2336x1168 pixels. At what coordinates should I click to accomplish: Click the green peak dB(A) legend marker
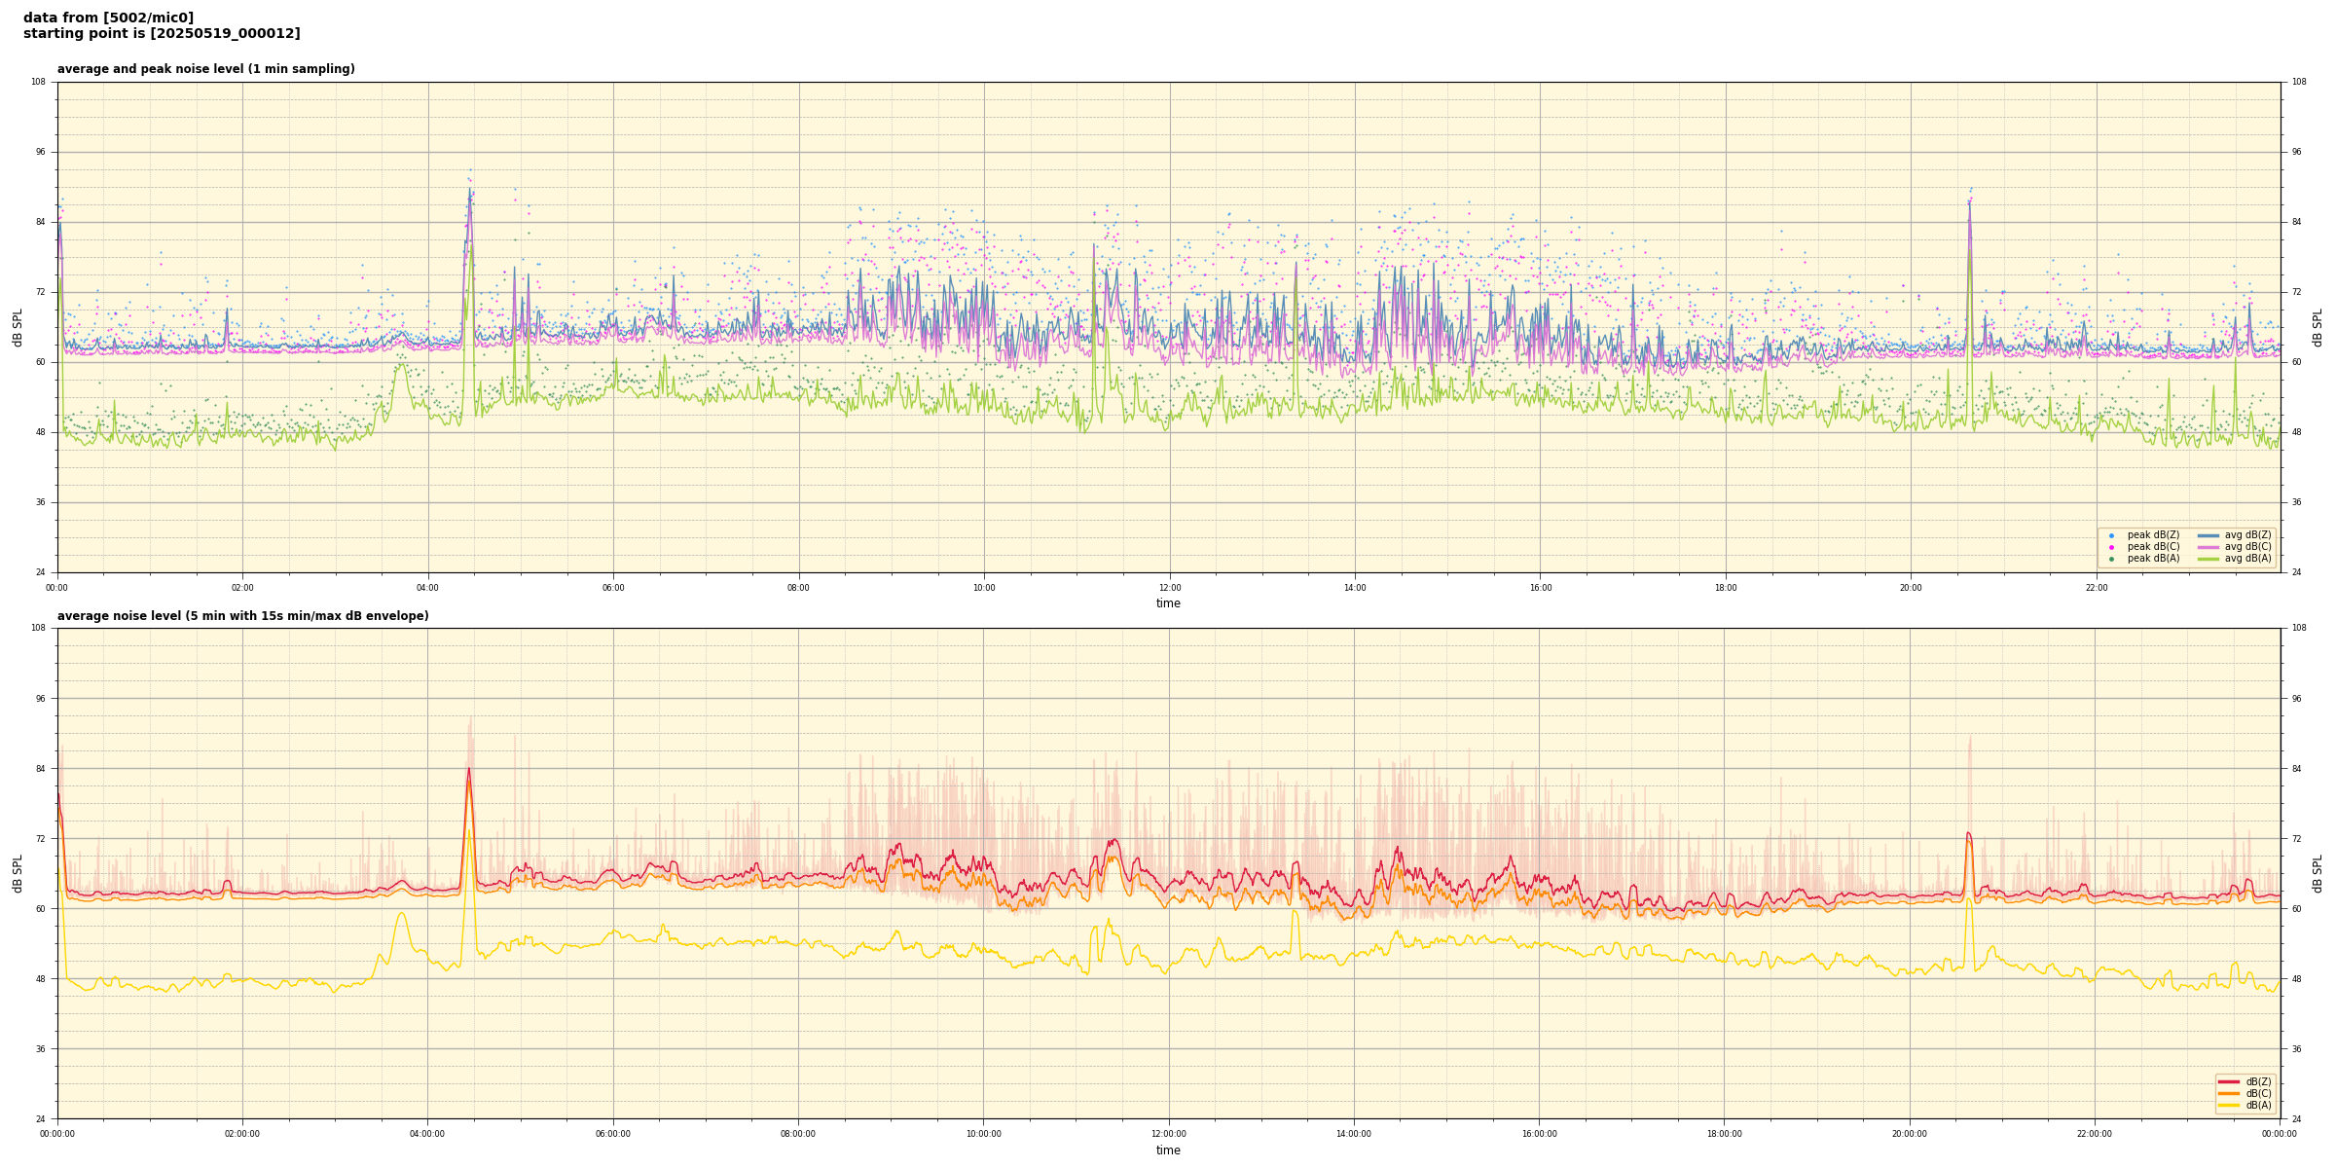tap(2111, 559)
